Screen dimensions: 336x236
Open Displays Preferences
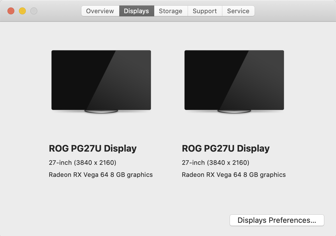point(277,220)
